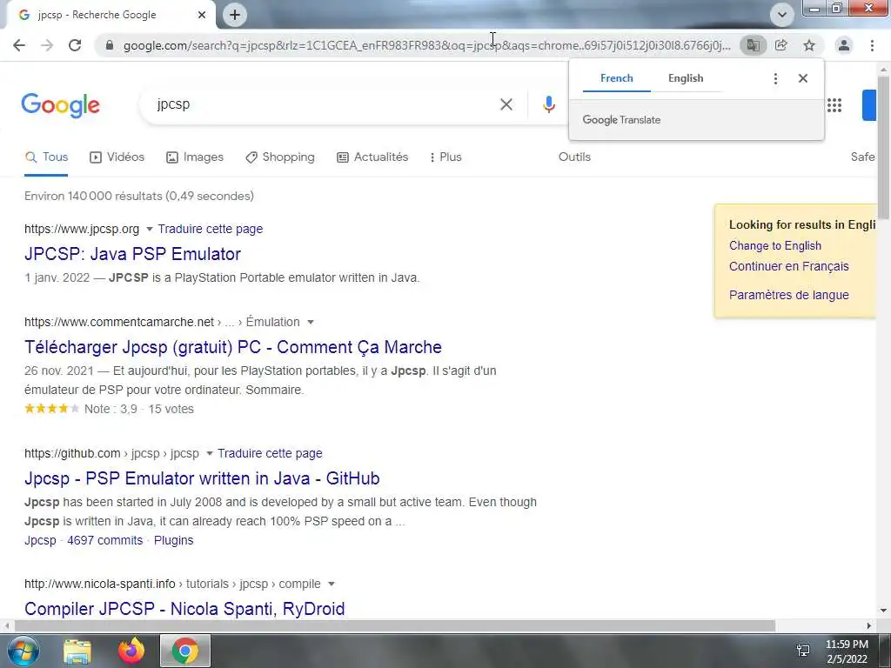Screen dimensions: 891x668
Task: Open the Google apps grid icon
Action: [834, 105]
